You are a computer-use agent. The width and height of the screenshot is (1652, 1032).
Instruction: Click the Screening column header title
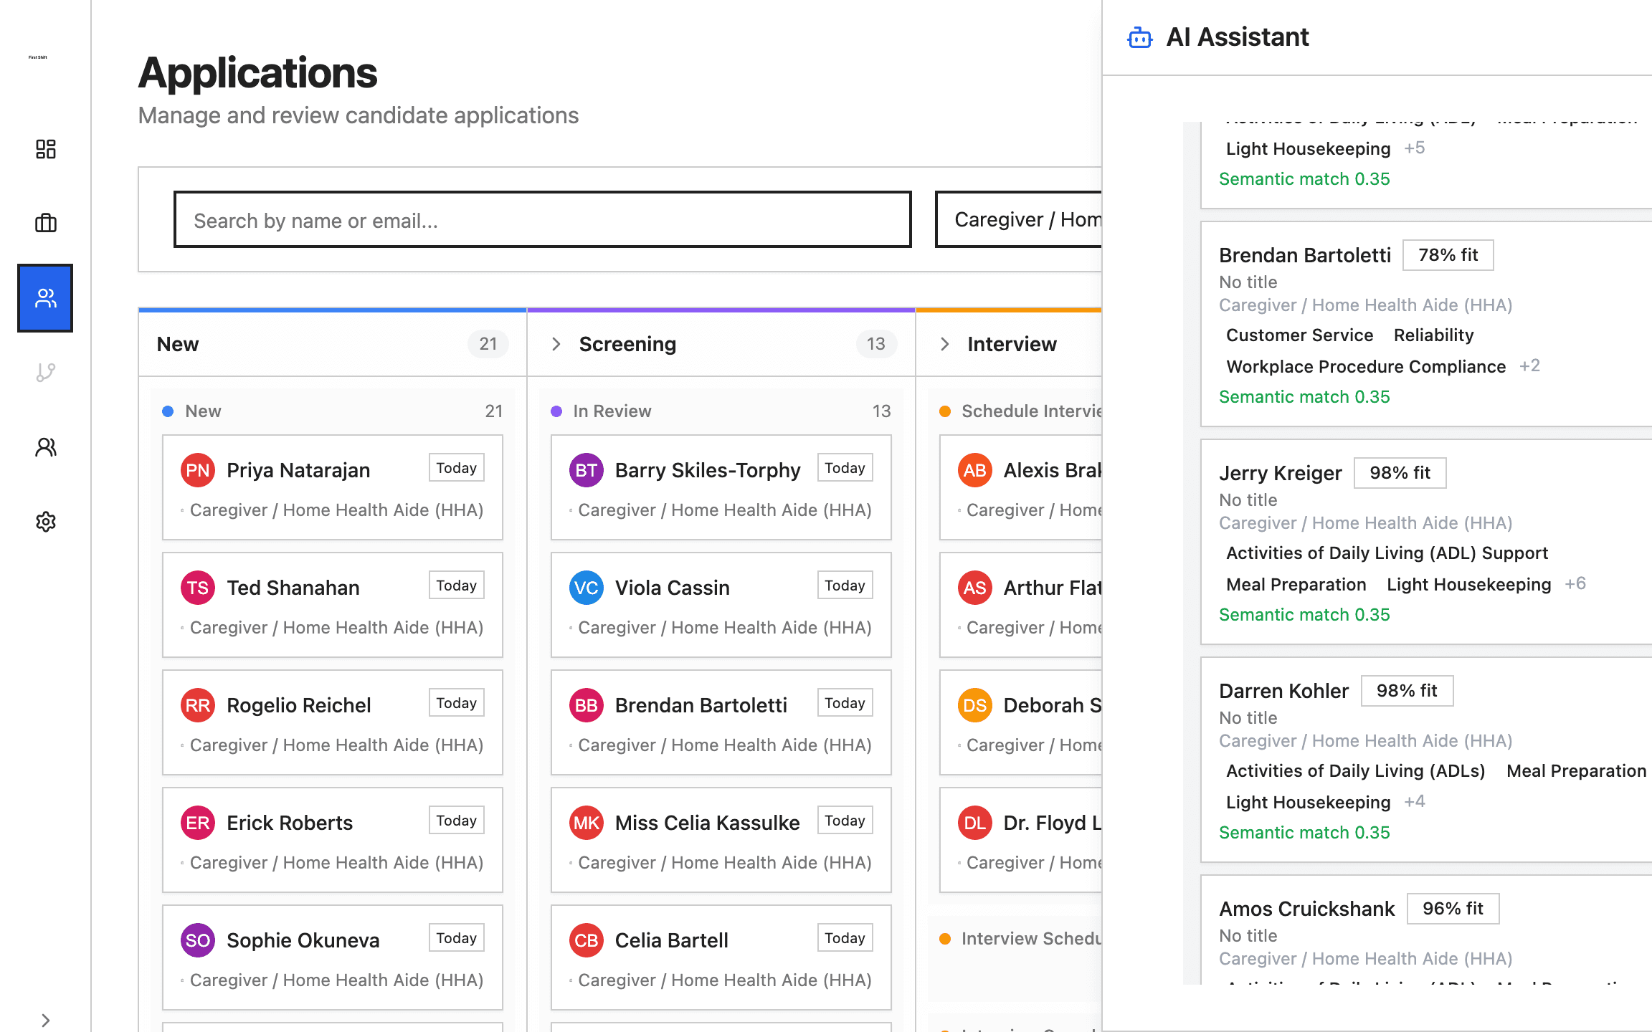pos(627,344)
